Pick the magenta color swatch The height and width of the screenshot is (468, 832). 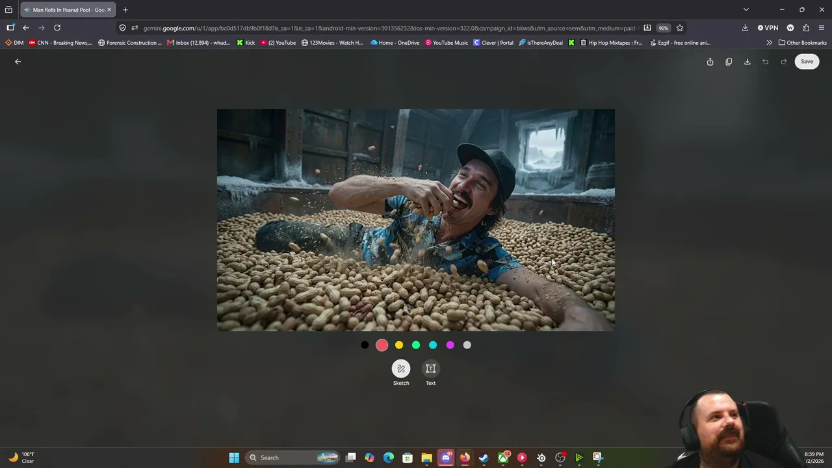[450, 345]
